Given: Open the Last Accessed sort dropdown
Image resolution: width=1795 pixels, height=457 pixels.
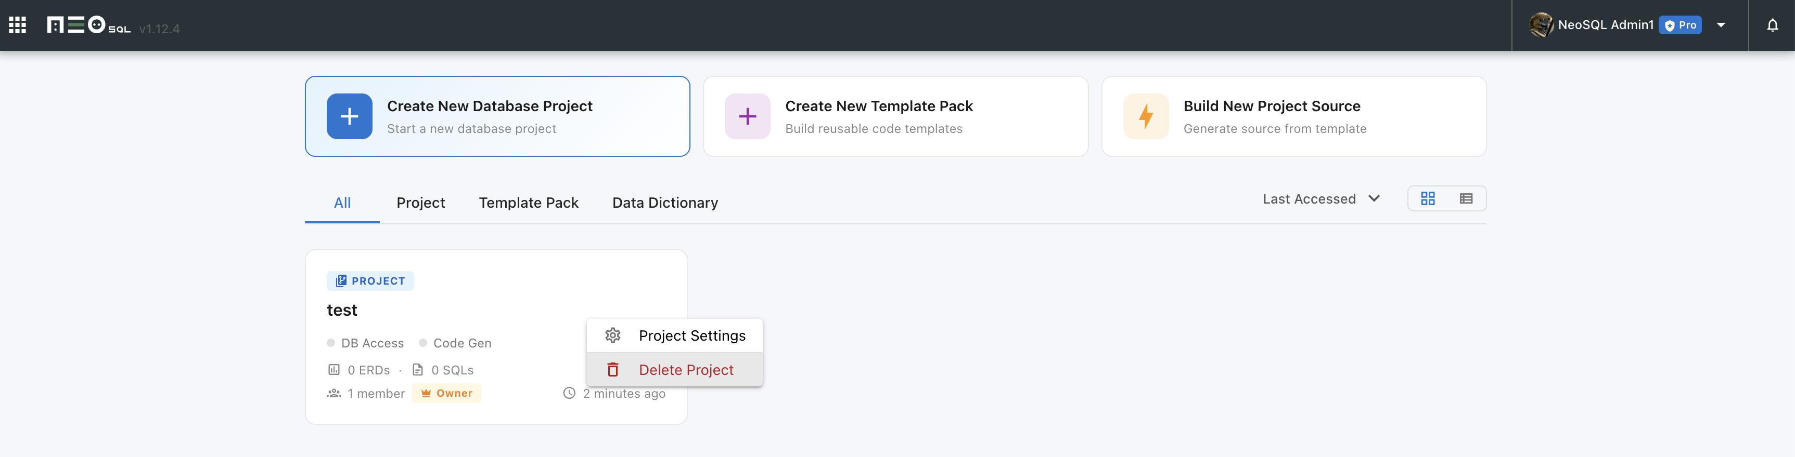Looking at the screenshot, I should (x=1321, y=199).
